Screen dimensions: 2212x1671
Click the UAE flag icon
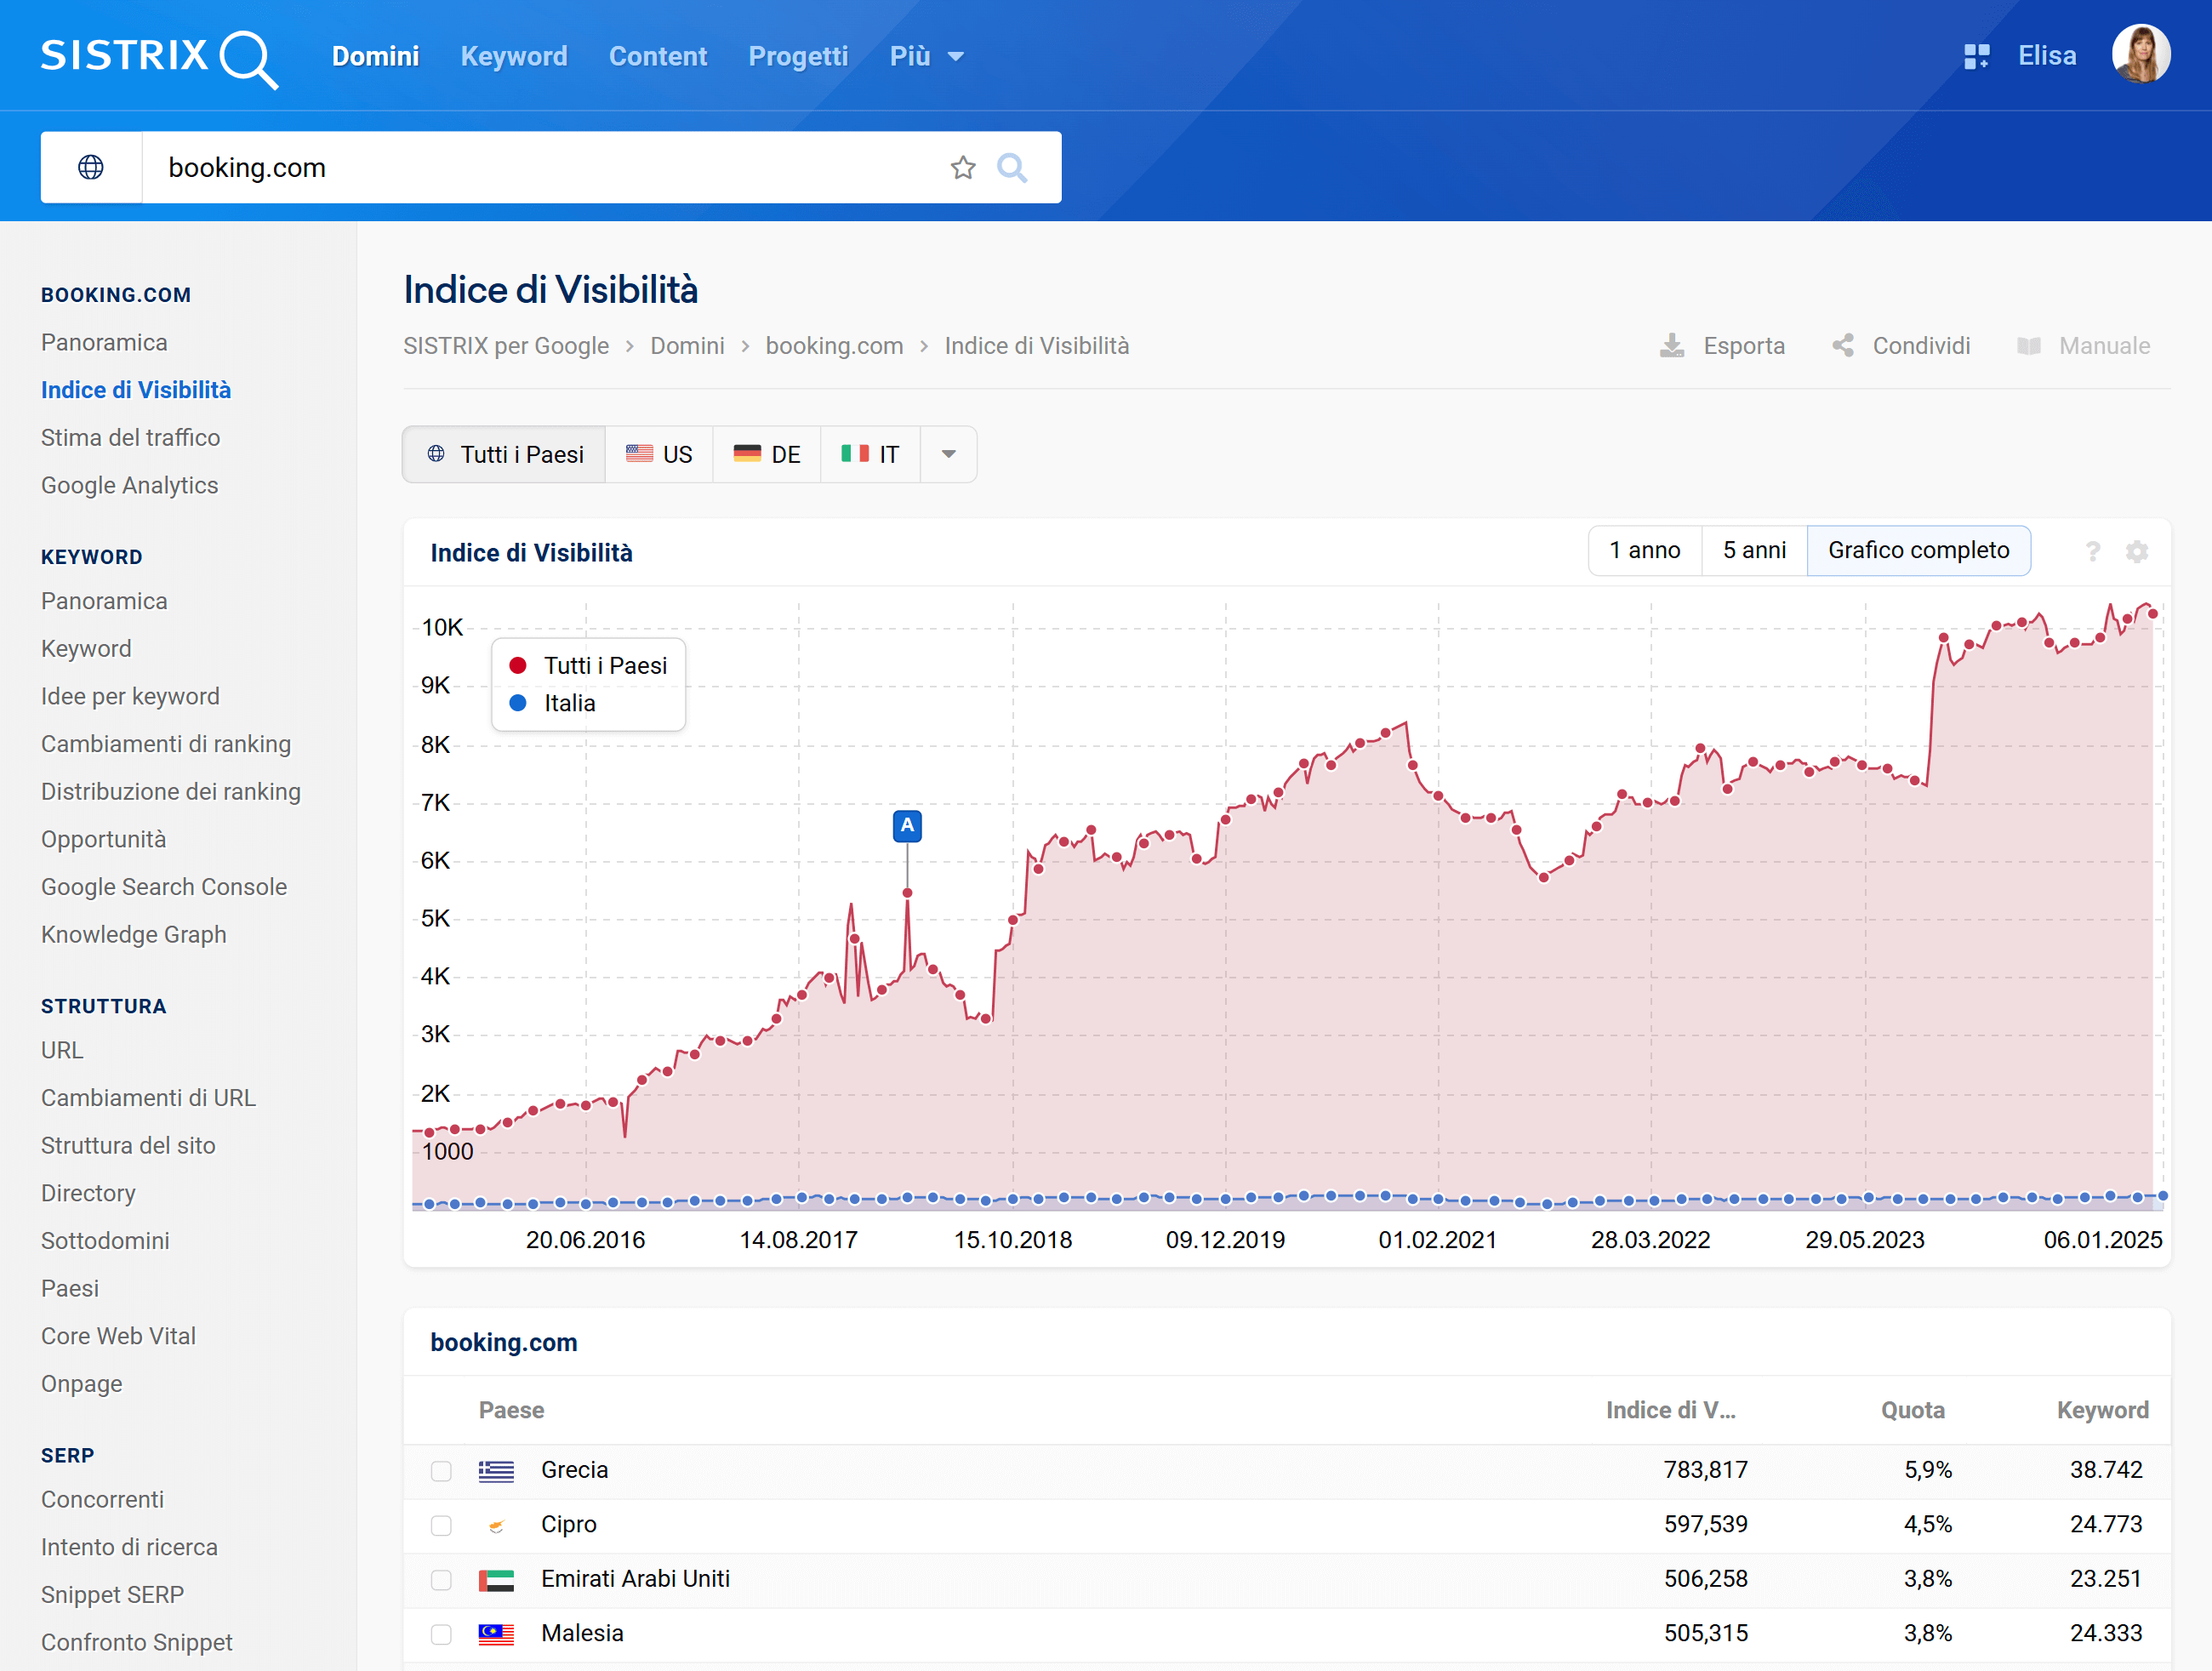(x=496, y=1580)
